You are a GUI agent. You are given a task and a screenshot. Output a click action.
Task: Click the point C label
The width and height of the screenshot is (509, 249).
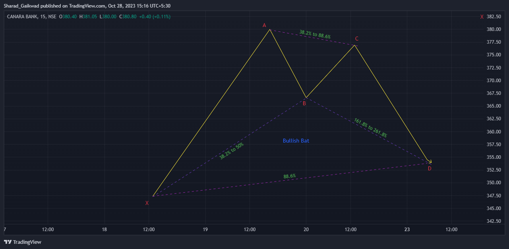[357, 39]
